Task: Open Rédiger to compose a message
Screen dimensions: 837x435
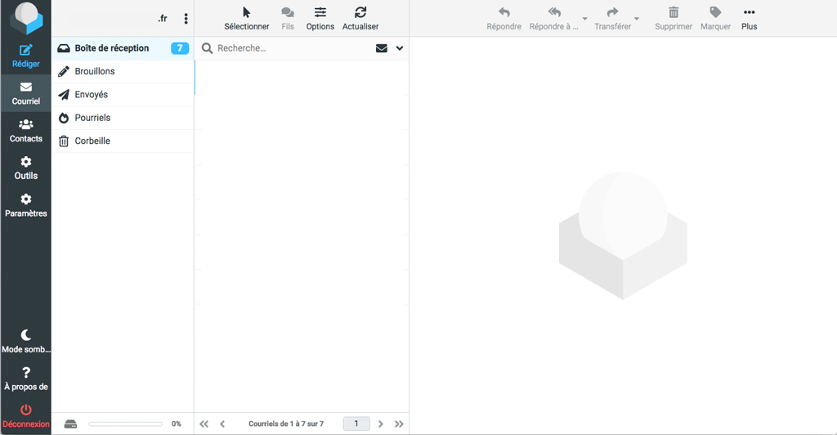Action: (25, 56)
